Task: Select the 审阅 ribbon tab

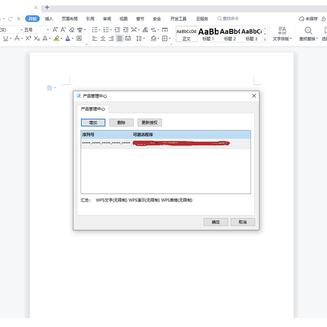Action: pyautogui.click(x=107, y=19)
